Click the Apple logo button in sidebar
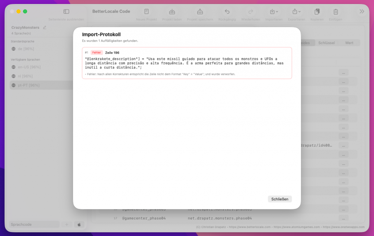The height and width of the screenshot is (236, 374). pos(79,225)
